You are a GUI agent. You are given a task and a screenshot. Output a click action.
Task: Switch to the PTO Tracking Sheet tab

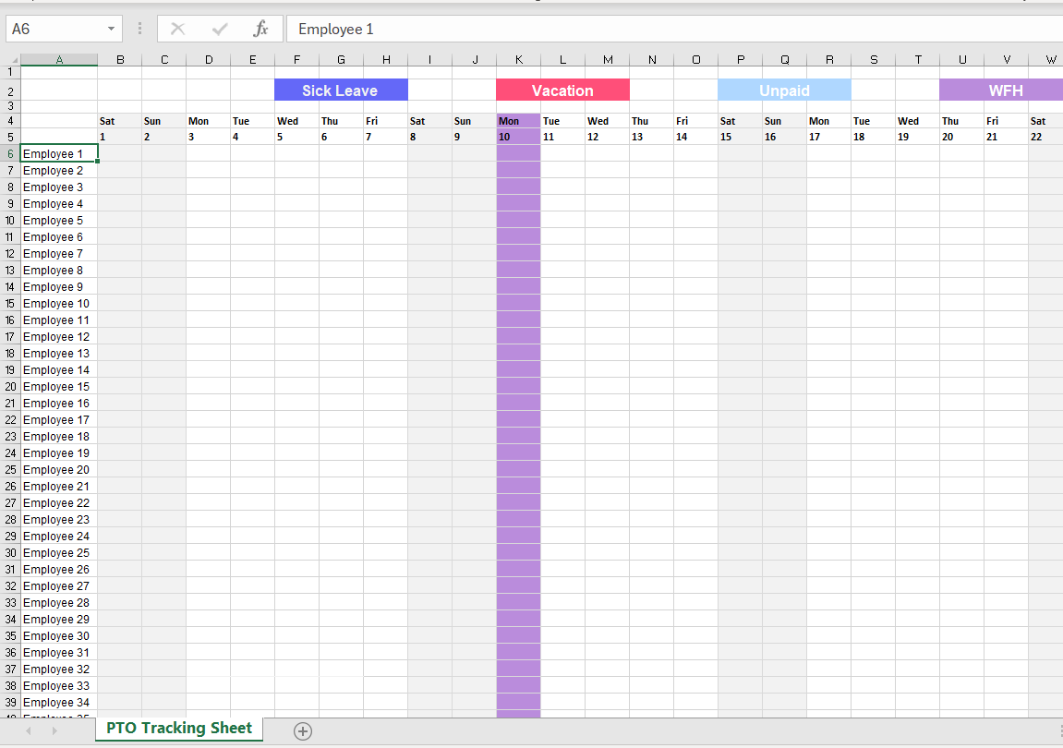[x=179, y=729]
